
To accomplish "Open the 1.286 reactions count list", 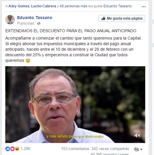I will tap(25, 149).
